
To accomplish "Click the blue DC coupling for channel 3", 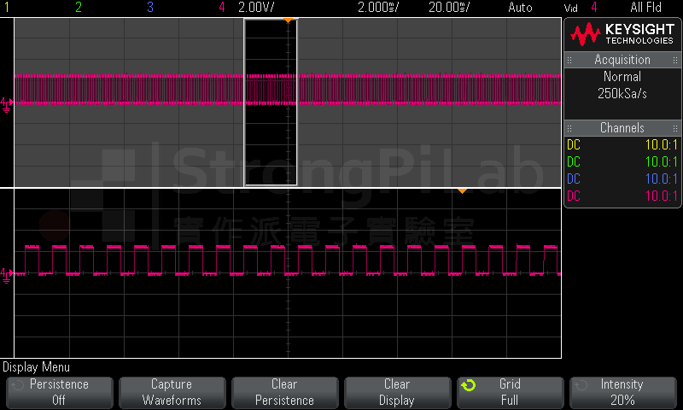I will (x=574, y=179).
